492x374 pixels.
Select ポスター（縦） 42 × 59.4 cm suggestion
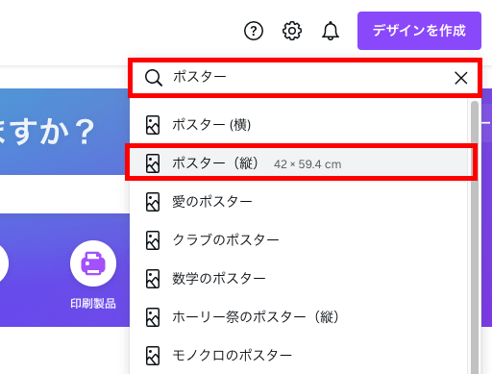point(300,163)
